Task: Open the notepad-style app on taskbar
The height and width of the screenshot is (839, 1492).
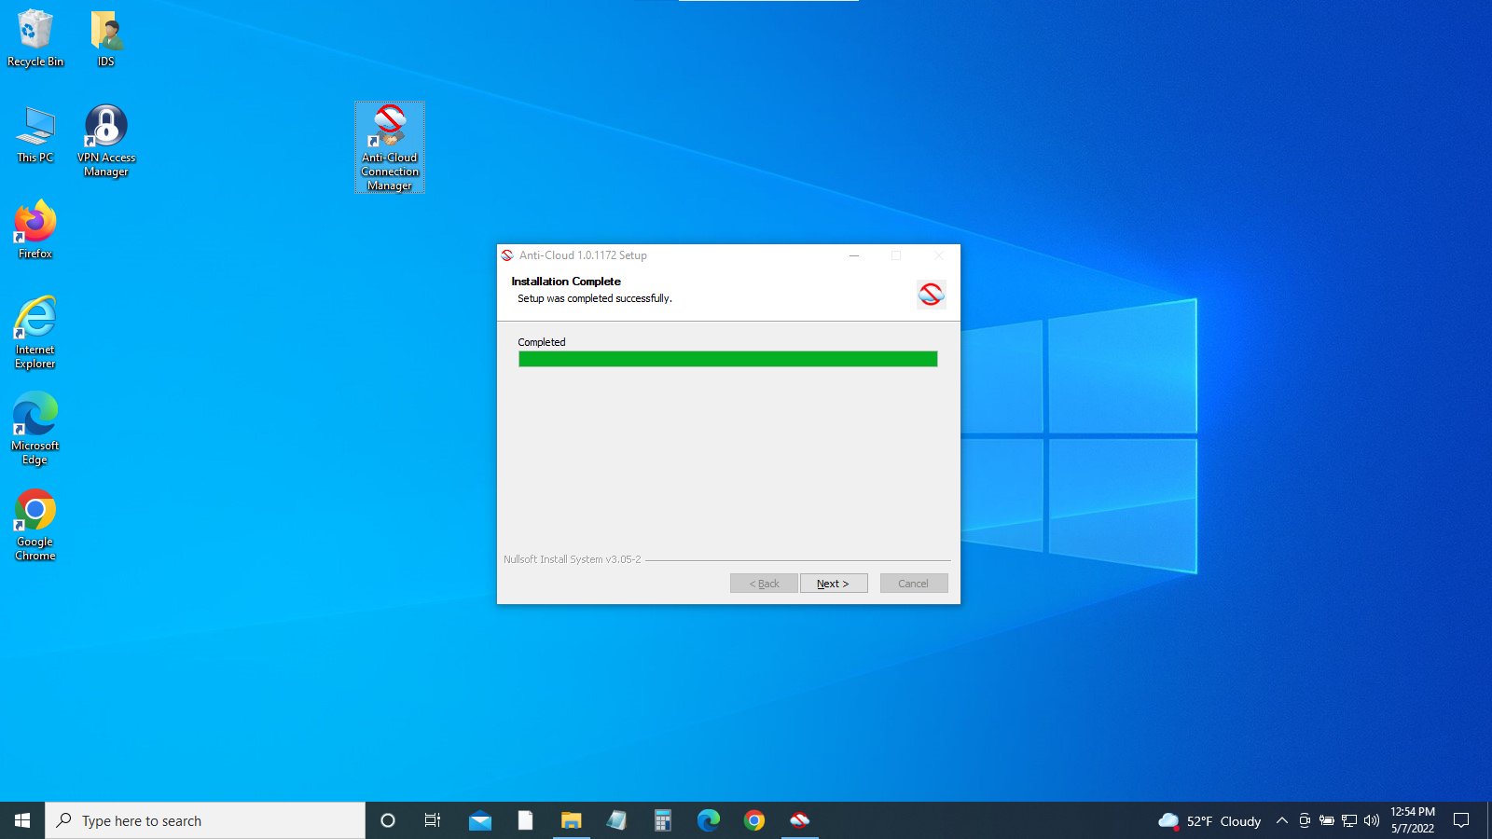Action: tap(617, 820)
